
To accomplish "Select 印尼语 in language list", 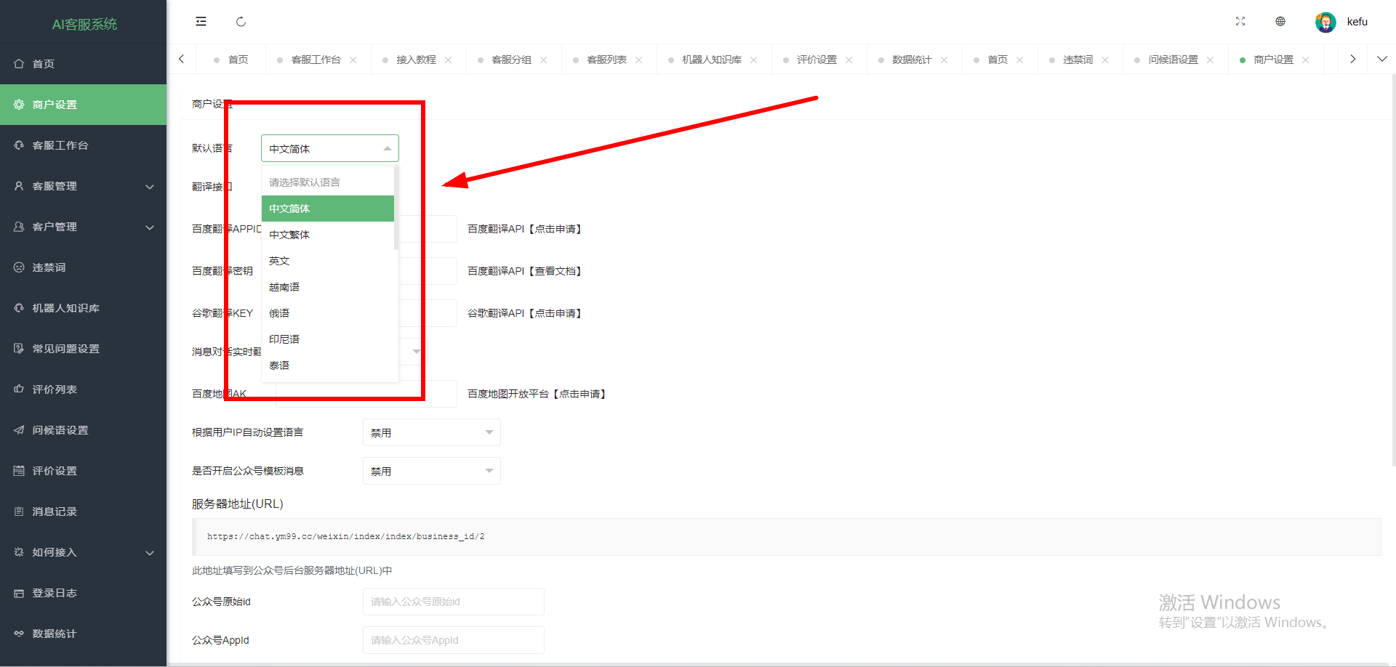I will pyautogui.click(x=328, y=339).
